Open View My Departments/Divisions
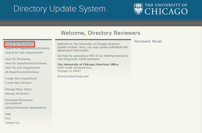The image size is (202, 133). [26, 63]
